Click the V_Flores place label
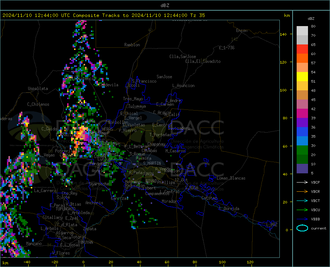The height and width of the screenshot is (267, 330). click(x=61, y=253)
